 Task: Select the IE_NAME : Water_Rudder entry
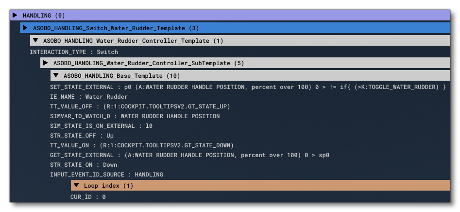click(82, 97)
